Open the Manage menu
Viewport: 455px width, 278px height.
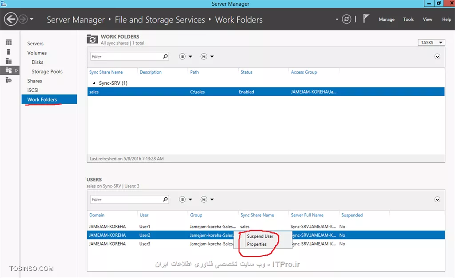tap(387, 20)
